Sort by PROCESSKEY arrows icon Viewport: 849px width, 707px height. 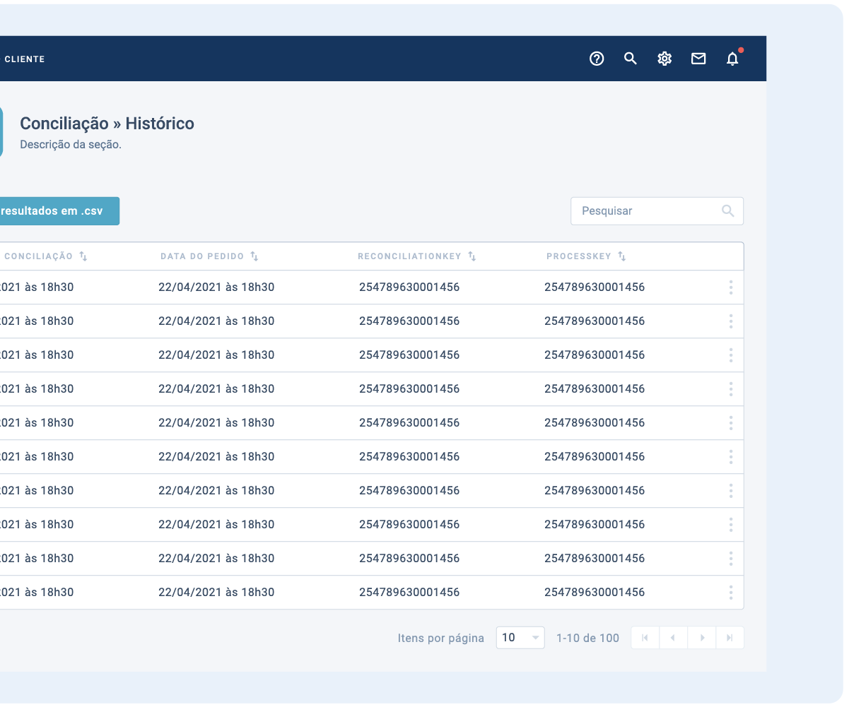tap(622, 256)
